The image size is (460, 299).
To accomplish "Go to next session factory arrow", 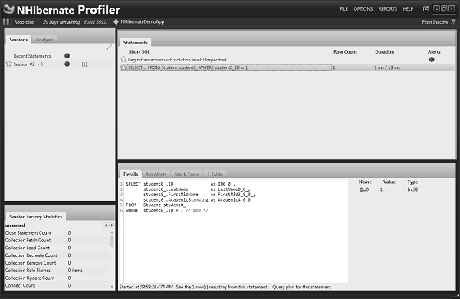I will click(112, 225).
